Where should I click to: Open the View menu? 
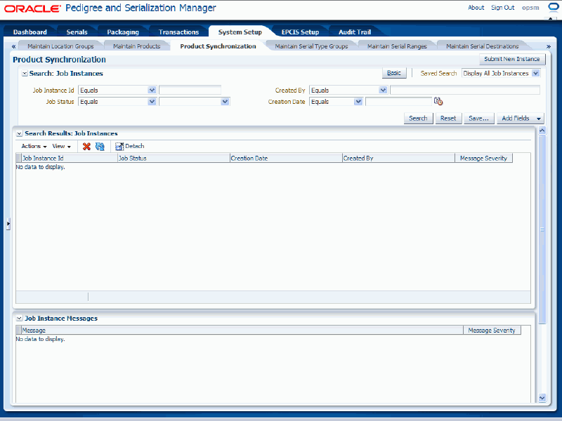[x=62, y=146]
